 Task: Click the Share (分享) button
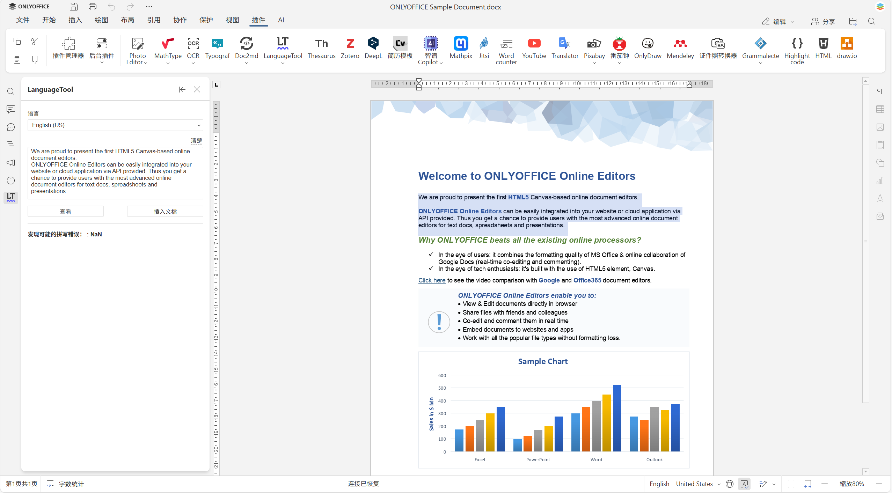tap(823, 21)
